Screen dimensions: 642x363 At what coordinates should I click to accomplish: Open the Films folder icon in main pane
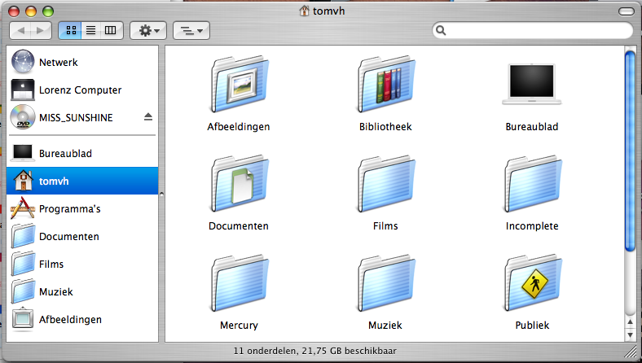[x=386, y=184]
